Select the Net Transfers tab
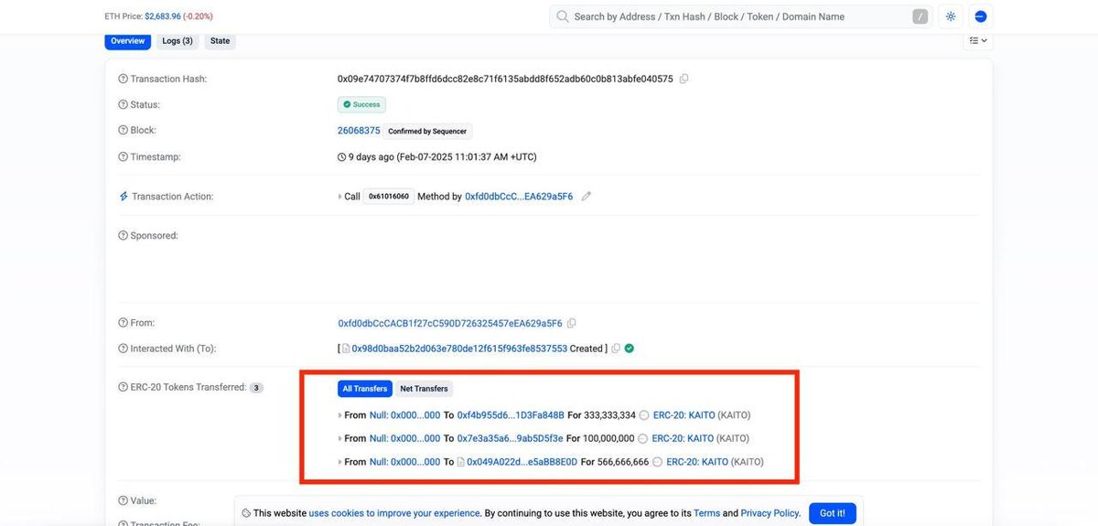Viewport: 1098px width, 526px height. point(424,389)
